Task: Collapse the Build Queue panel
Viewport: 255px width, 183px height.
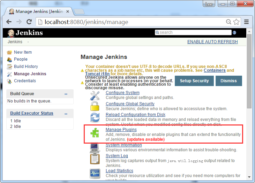Action: 66,94
